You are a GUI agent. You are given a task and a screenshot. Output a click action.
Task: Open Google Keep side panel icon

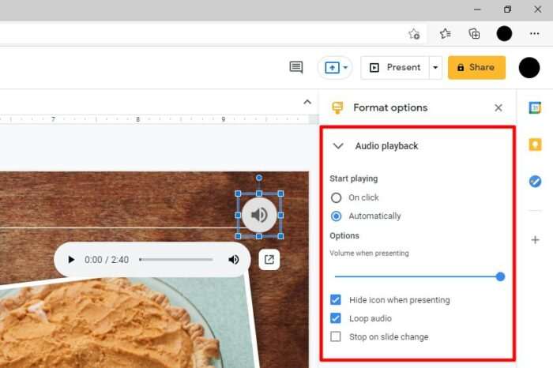click(x=535, y=145)
